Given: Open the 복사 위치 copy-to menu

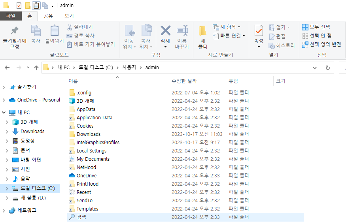Looking at the screenshot, I should click(146, 37).
